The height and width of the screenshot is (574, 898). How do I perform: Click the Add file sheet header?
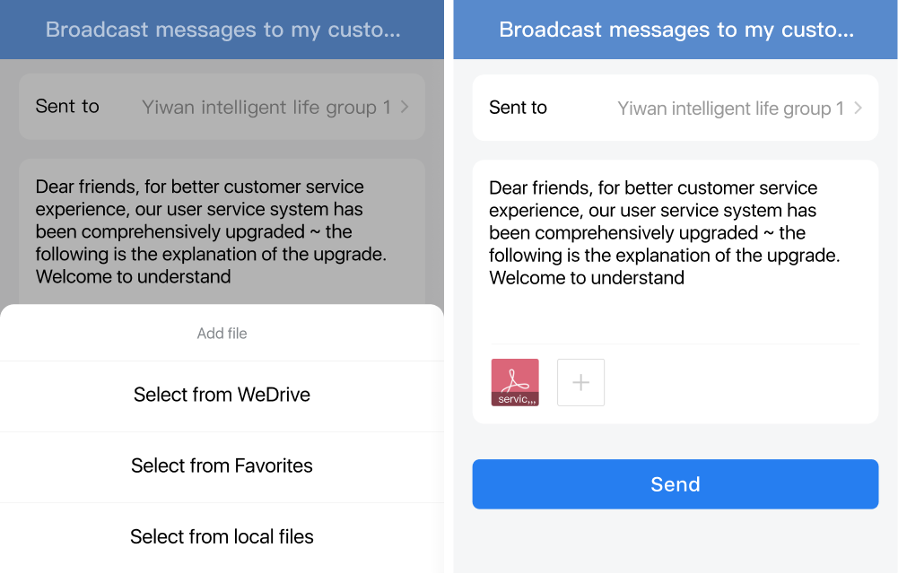tap(222, 333)
